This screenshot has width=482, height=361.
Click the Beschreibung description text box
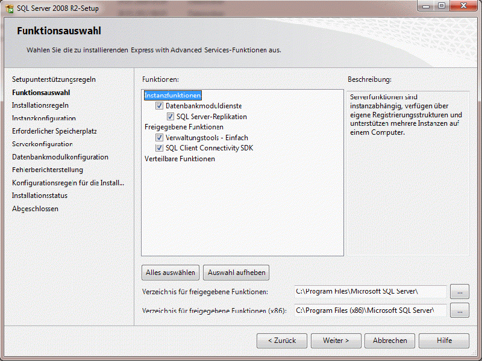pos(408,173)
